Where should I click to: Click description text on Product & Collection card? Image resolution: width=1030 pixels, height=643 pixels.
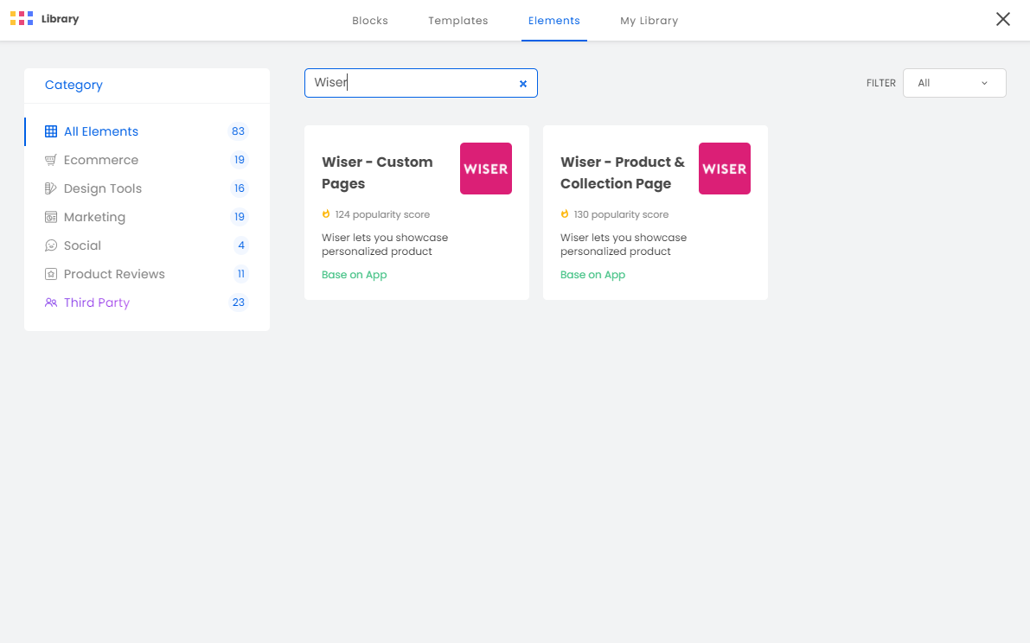point(624,244)
